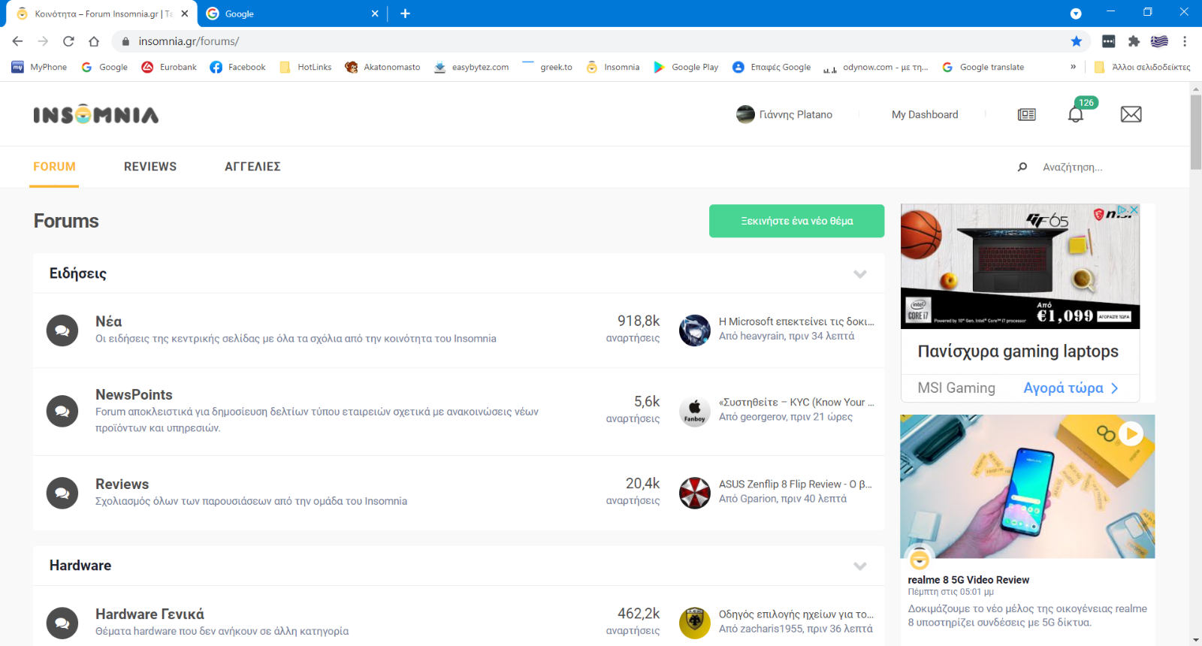The image size is (1202, 646).
Task: Open the Chrome three-dot menu
Action: click(1184, 41)
